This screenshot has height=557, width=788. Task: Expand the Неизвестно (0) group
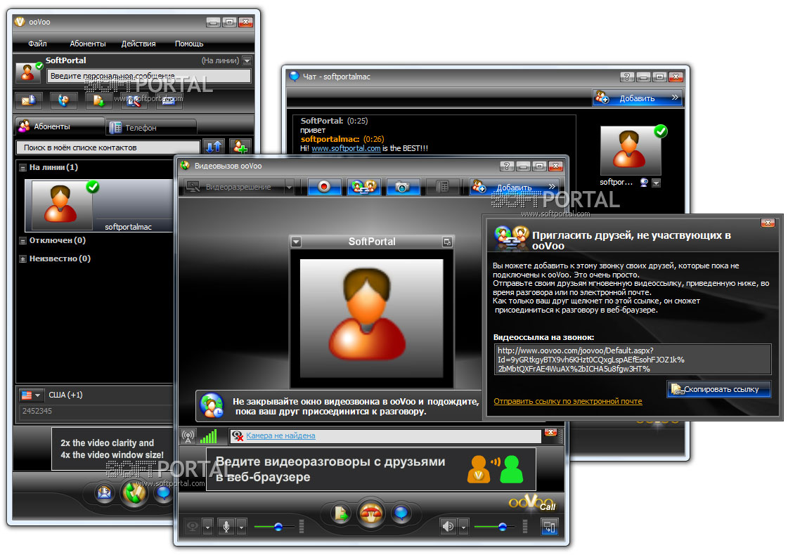22,259
